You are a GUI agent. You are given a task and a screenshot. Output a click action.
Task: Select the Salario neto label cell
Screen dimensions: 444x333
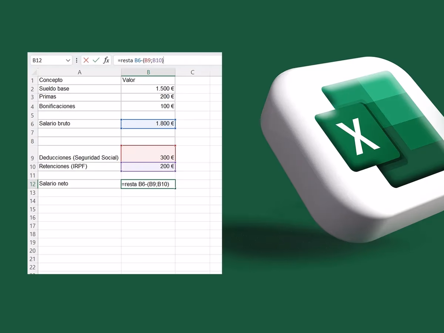(x=80, y=184)
